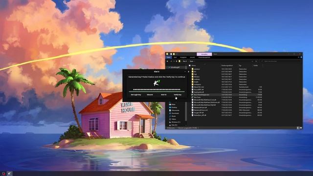This screenshot has height=176, width=313.
Task: Switch to the Freigeben ribbon tab
Action: [183, 57]
